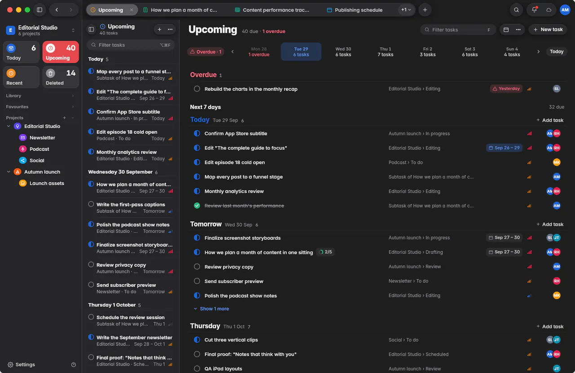Go to previous week in date strip
Viewport: 575px width, 373px height.
coord(233,52)
